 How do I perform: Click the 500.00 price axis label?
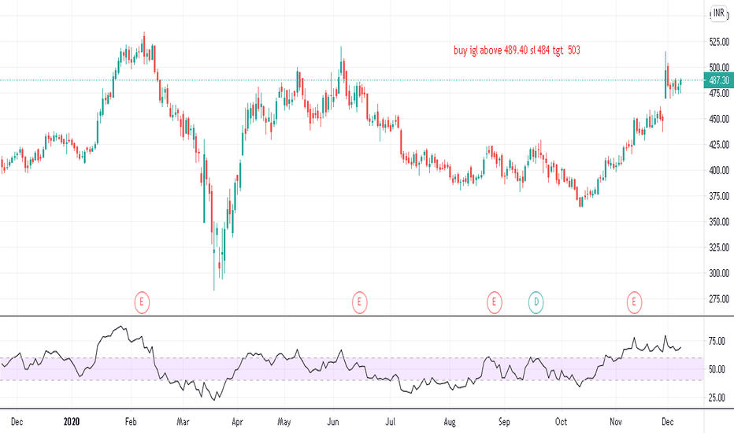click(x=719, y=68)
